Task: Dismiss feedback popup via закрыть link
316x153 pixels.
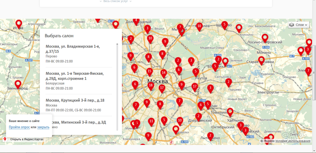Action: point(43,127)
